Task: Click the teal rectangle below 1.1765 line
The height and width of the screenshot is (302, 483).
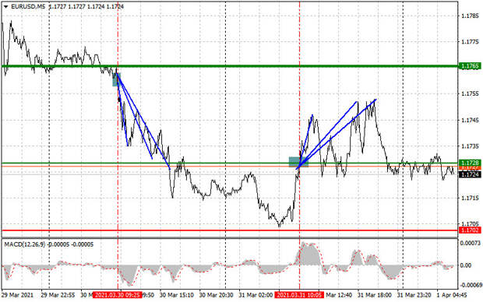Action: (x=116, y=79)
